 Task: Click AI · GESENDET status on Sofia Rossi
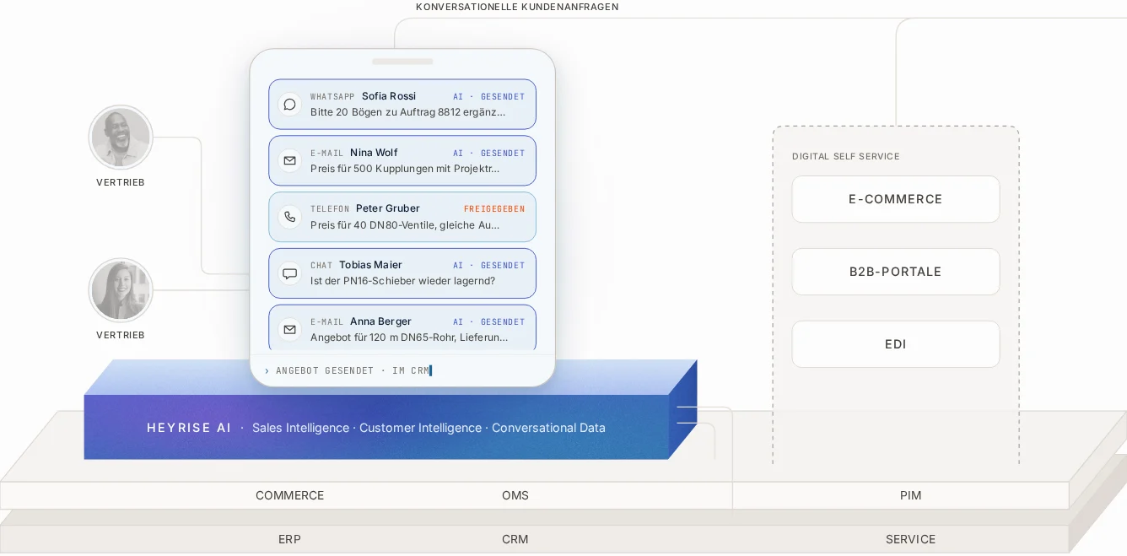coord(488,97)
